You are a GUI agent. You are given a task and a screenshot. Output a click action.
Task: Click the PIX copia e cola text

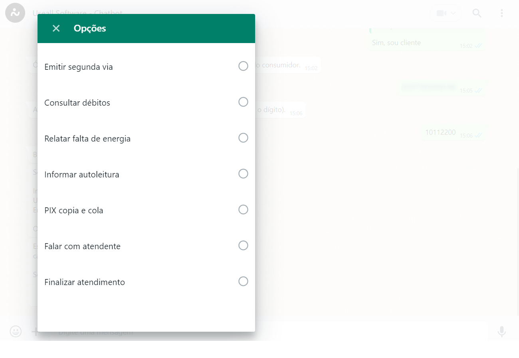[x=74, y=210]
